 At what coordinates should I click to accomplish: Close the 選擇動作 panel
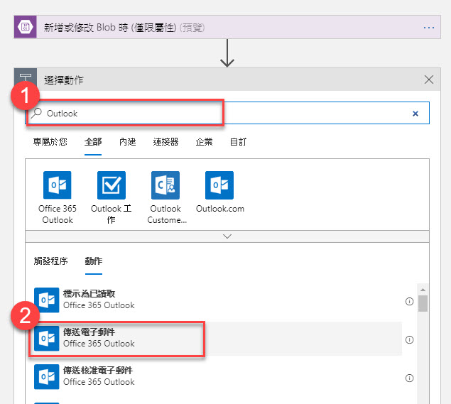point(429,80)
